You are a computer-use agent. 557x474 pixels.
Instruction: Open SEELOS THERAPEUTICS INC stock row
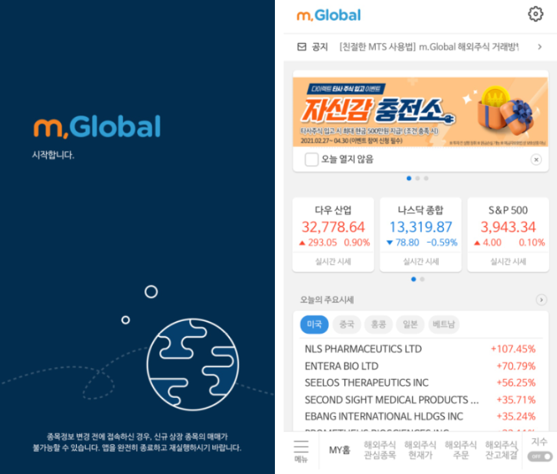point(421,383)
